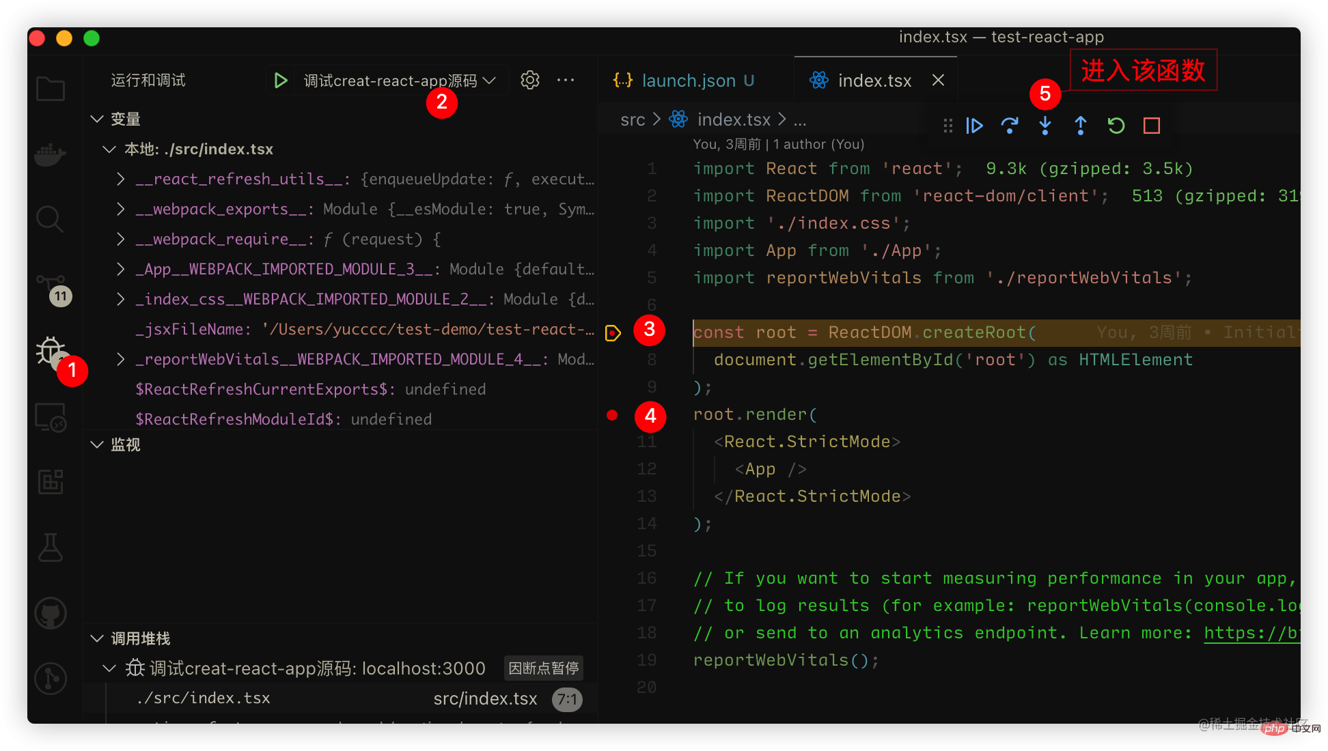Open the Search magnifier in activity bar
This screenshot has height=751, width=1328.
click(x=51, y=219)
